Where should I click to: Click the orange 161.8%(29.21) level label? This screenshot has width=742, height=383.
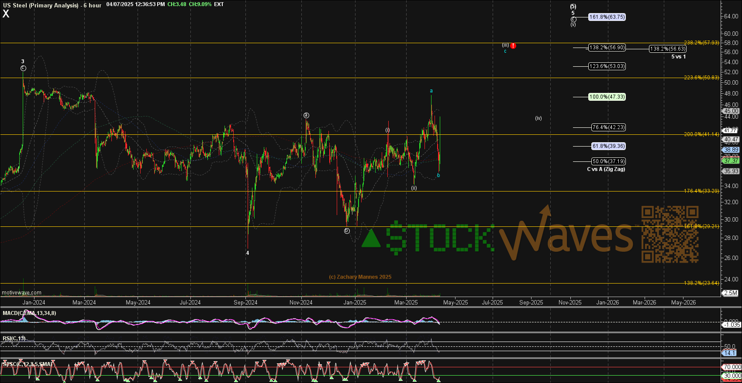[x=701, y=226]
